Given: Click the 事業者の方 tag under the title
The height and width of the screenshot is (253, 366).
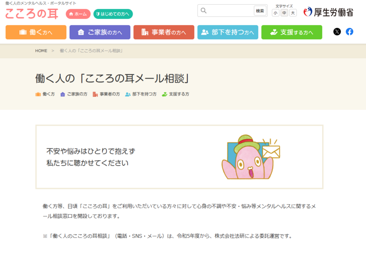Looking at the screenshot, I should pyautogui.click(x=106, y=94).
